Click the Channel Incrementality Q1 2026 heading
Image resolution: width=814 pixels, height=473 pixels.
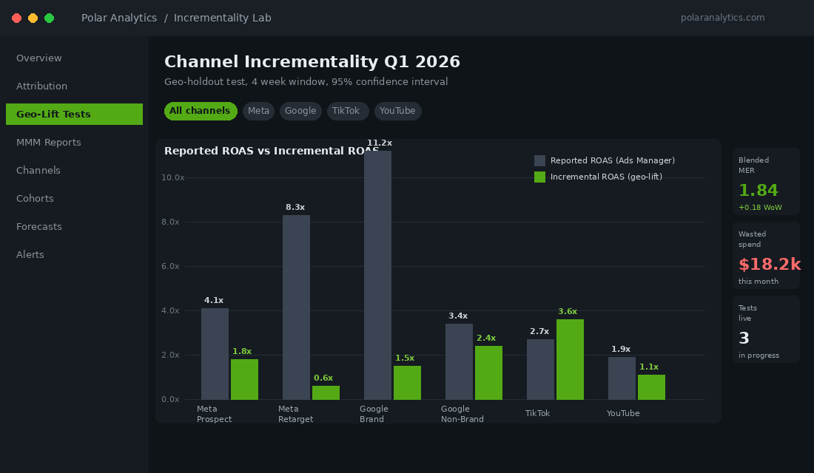312,62
